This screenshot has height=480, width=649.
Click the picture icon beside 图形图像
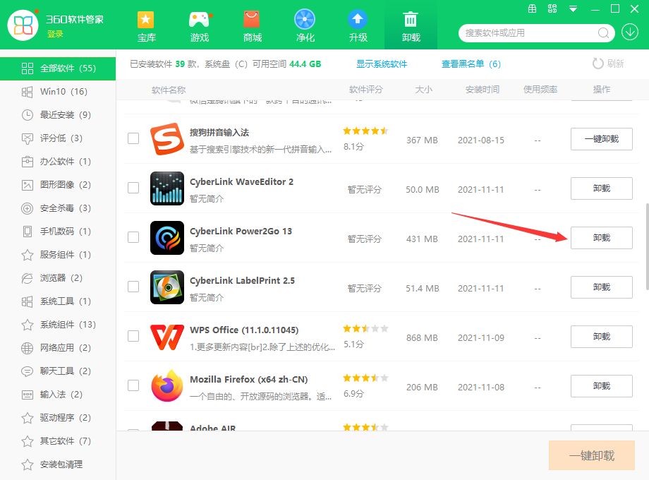tap(28, 185)
